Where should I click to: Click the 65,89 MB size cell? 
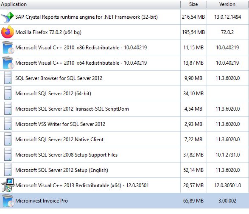click(193, 201)
